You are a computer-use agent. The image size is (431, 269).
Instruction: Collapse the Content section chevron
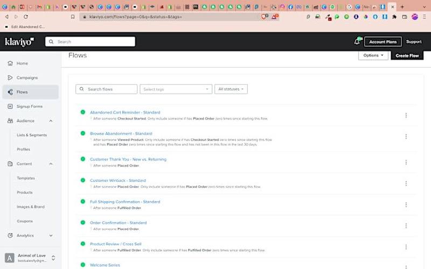tap(51, 164)
